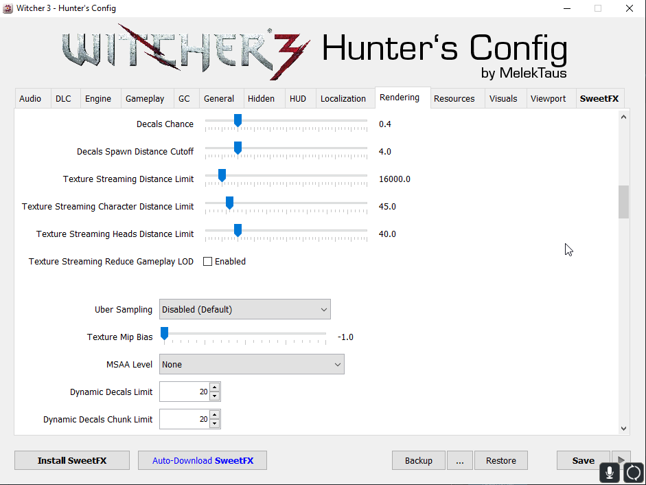Click the Decals Chance slider handle
Screen dimensions: 646x485
point(238,120)
